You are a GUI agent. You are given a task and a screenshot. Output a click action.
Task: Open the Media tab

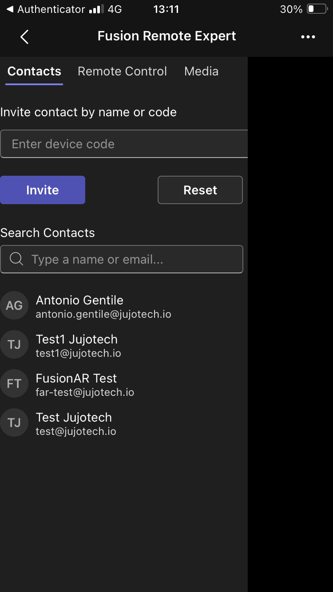click(201, 71)
